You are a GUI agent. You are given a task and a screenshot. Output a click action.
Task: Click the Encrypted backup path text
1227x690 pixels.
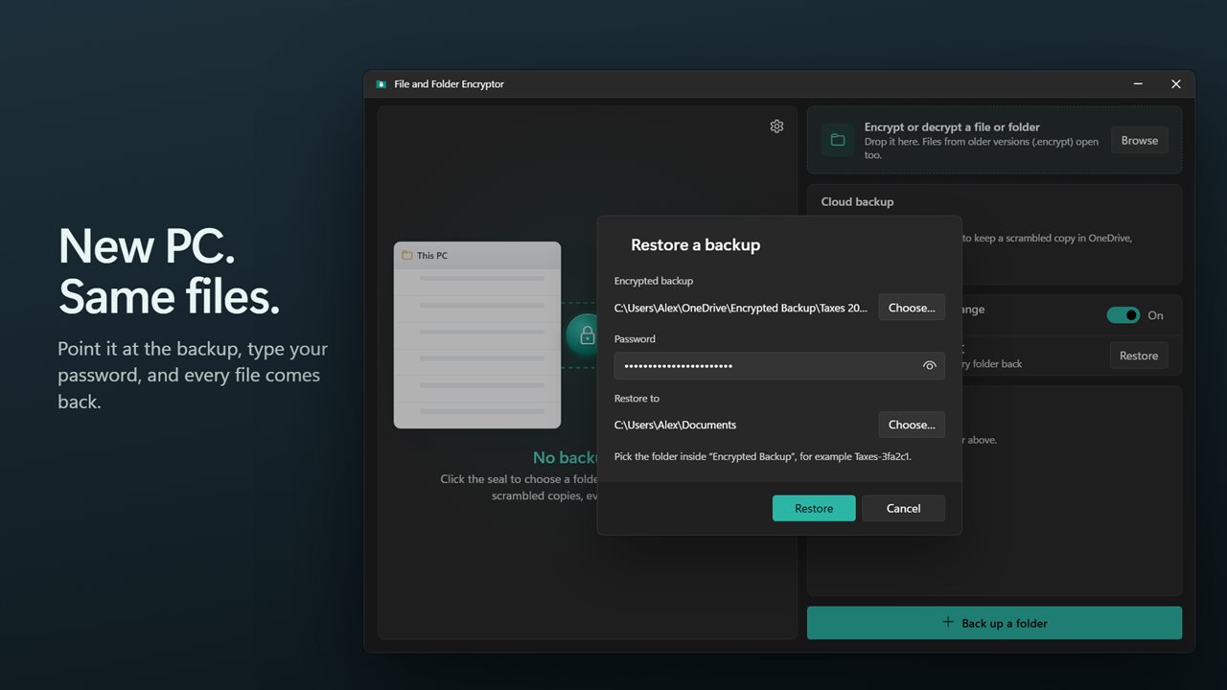[x=741, y=308]
